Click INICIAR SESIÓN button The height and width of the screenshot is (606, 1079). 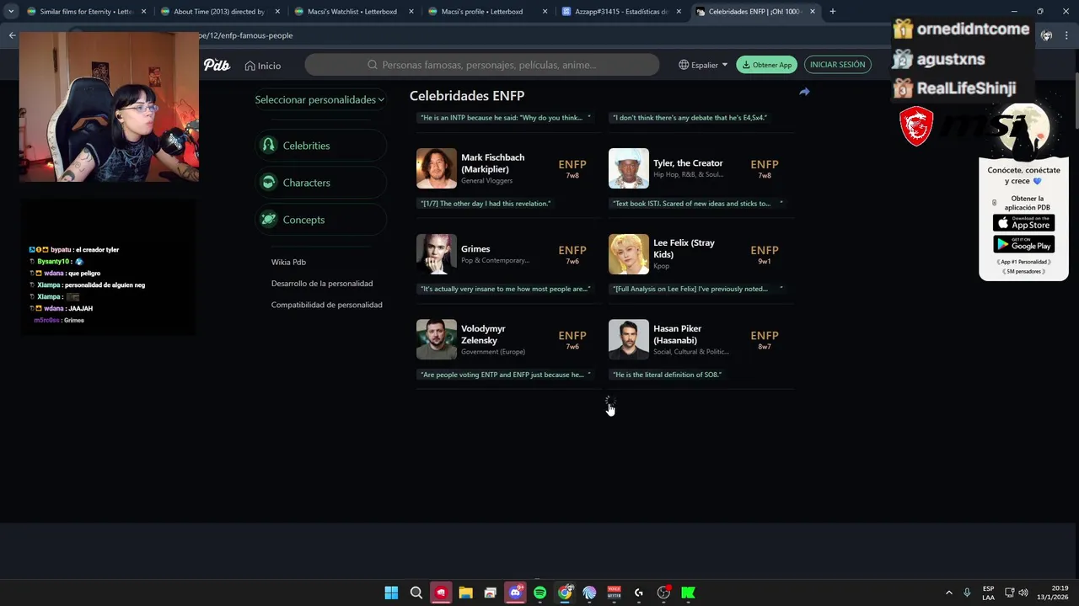(x=837, y=65)
